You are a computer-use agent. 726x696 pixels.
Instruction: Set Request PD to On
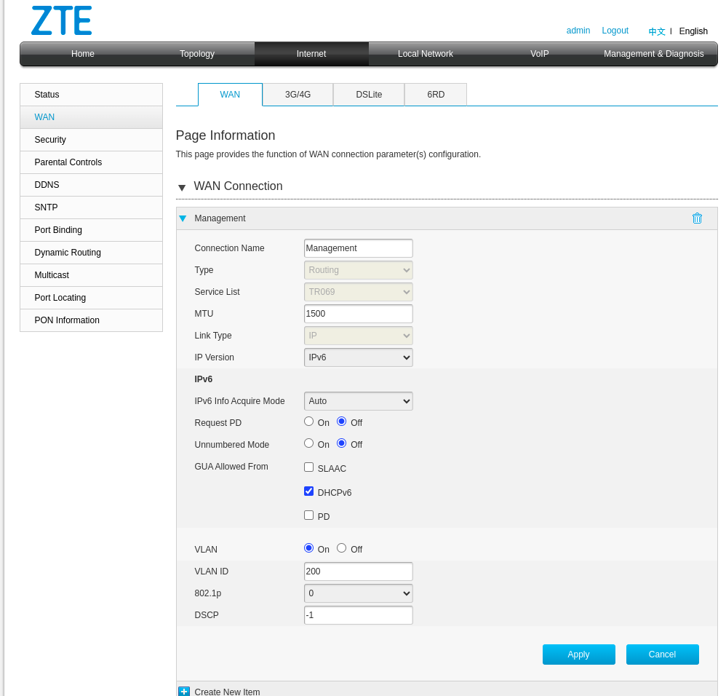point(308,422)
